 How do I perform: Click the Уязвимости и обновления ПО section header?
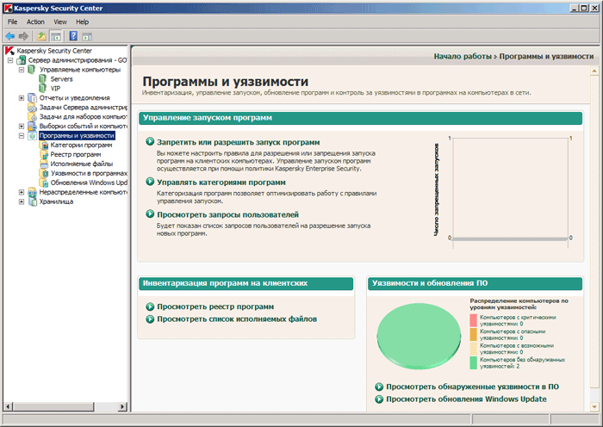pos(475,283)
